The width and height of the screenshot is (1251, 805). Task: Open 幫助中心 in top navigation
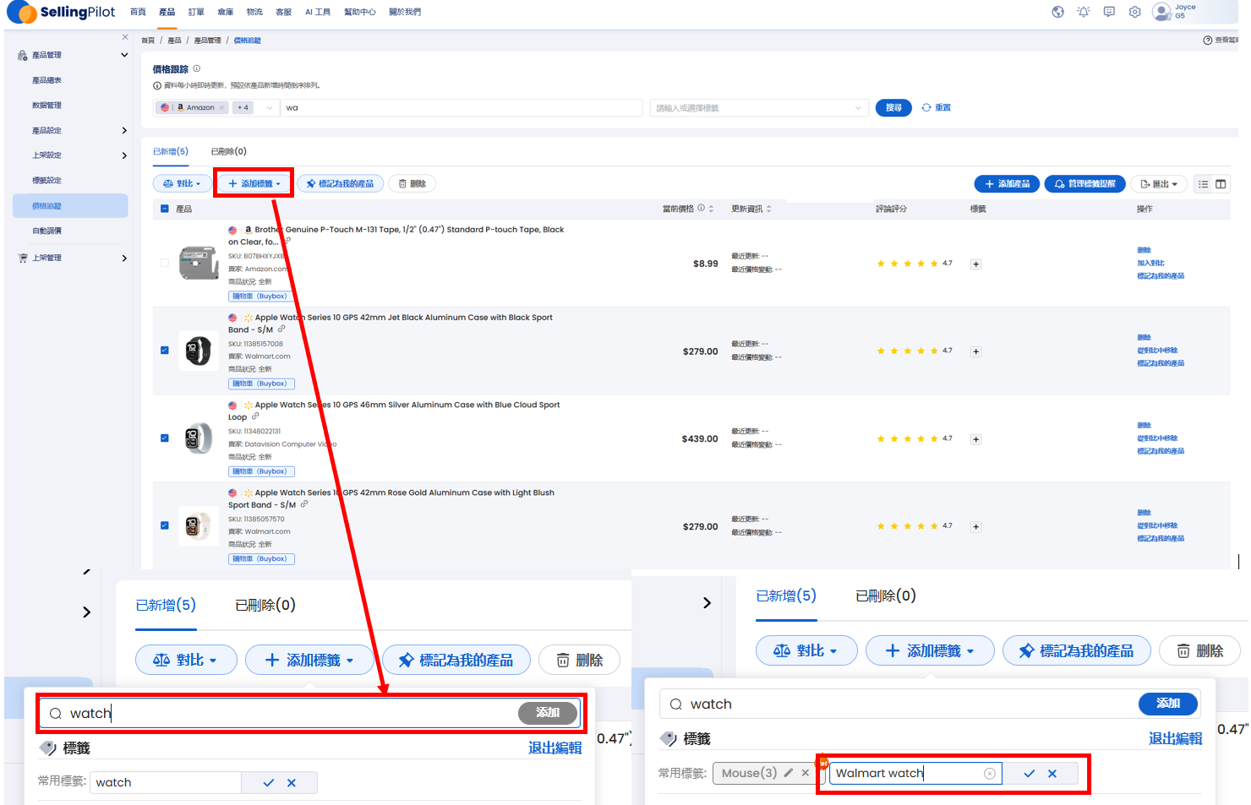[360, 12]
